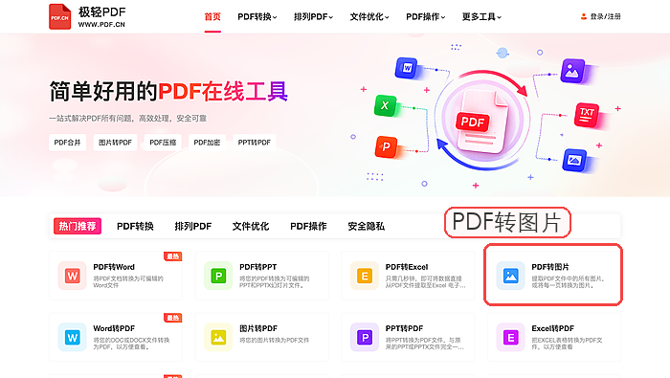Open the 图片转PDF card title
The image size is (670, 378).
point(258,328)
